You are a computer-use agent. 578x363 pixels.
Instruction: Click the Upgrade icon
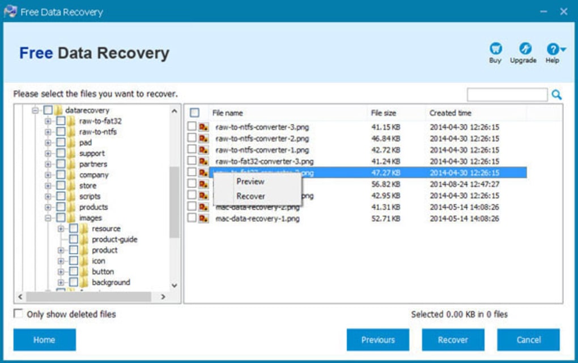[525, 49]
